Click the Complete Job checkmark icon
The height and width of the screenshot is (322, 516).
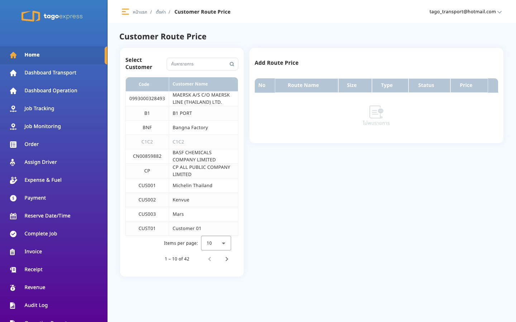pyautogui.click(x=13, y=234)
